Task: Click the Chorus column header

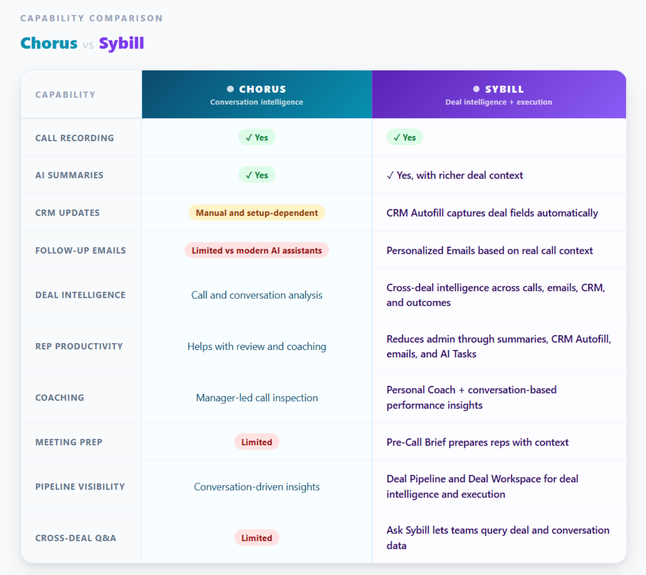Action: tap(256, 94)
